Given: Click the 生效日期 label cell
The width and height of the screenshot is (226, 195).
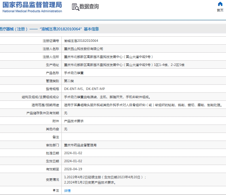Looking at the screenshot, I should click(52, 161).
